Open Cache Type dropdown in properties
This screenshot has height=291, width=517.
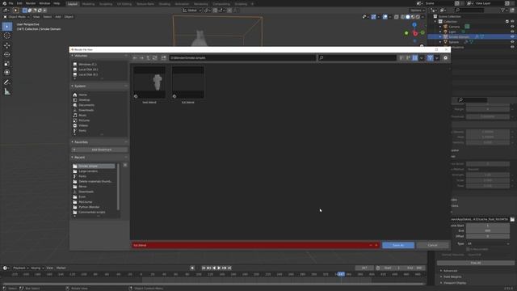pos(488,243)
